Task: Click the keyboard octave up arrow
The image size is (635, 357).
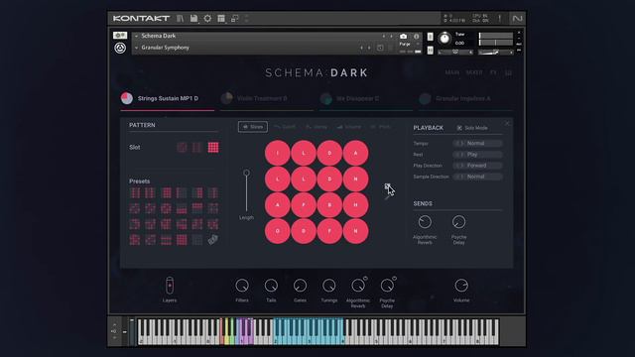Action: click(x=115, y=325)
